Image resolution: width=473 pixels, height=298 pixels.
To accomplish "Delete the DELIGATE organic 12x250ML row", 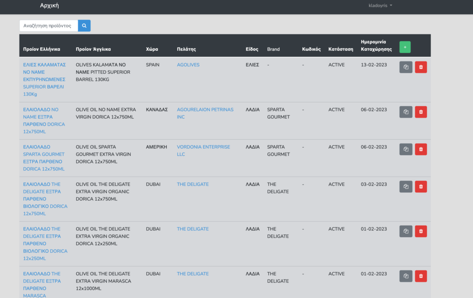I will point(421,231).
